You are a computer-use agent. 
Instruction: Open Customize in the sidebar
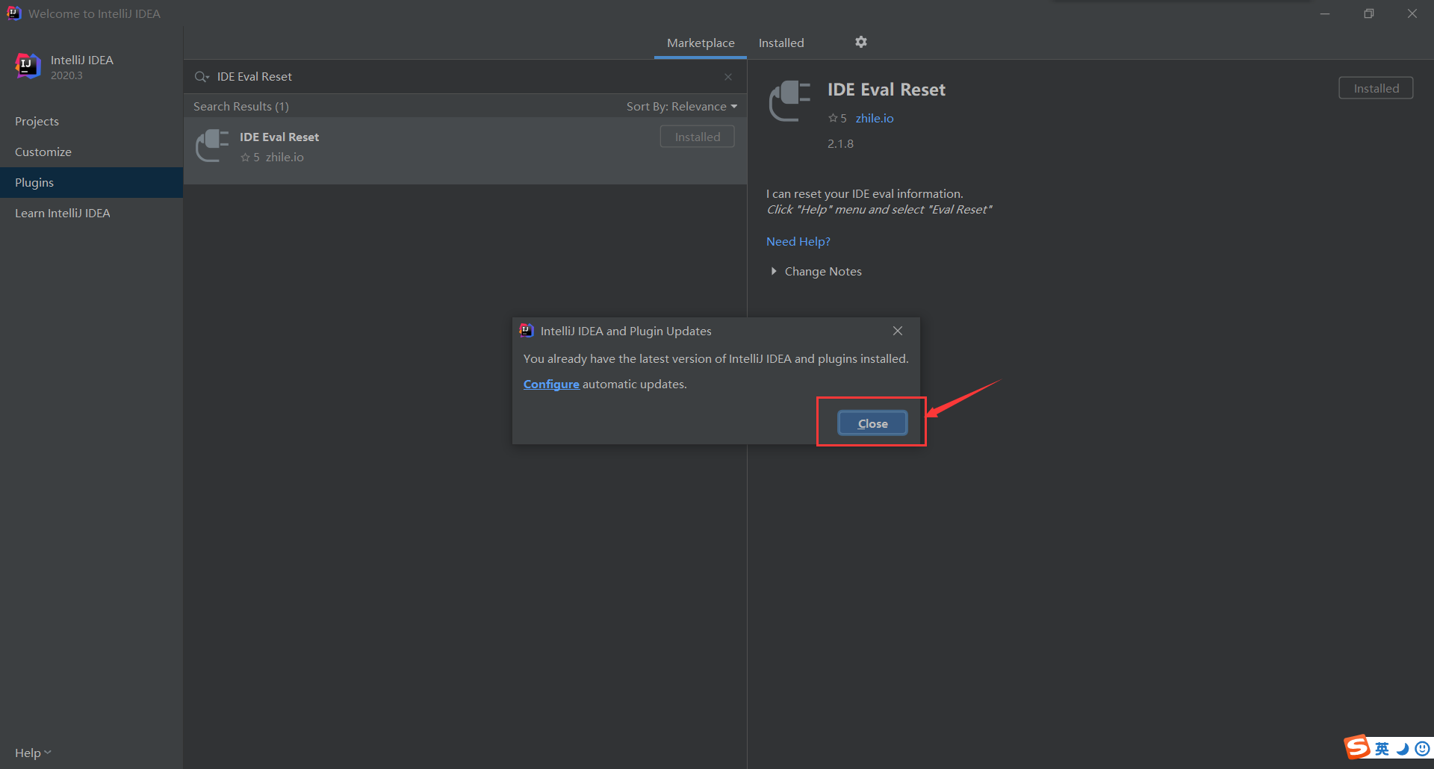[x=91, y=152]
